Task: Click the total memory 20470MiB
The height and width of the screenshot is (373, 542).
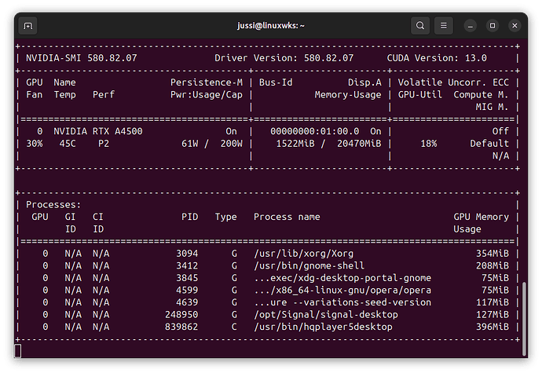Action: click(359, 144)
